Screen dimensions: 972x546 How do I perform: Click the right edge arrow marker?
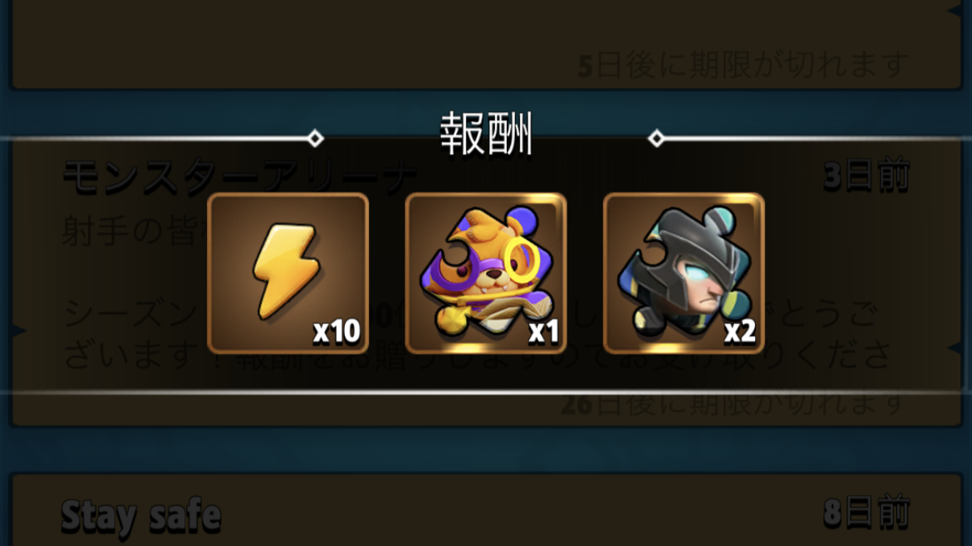point(955,349)
